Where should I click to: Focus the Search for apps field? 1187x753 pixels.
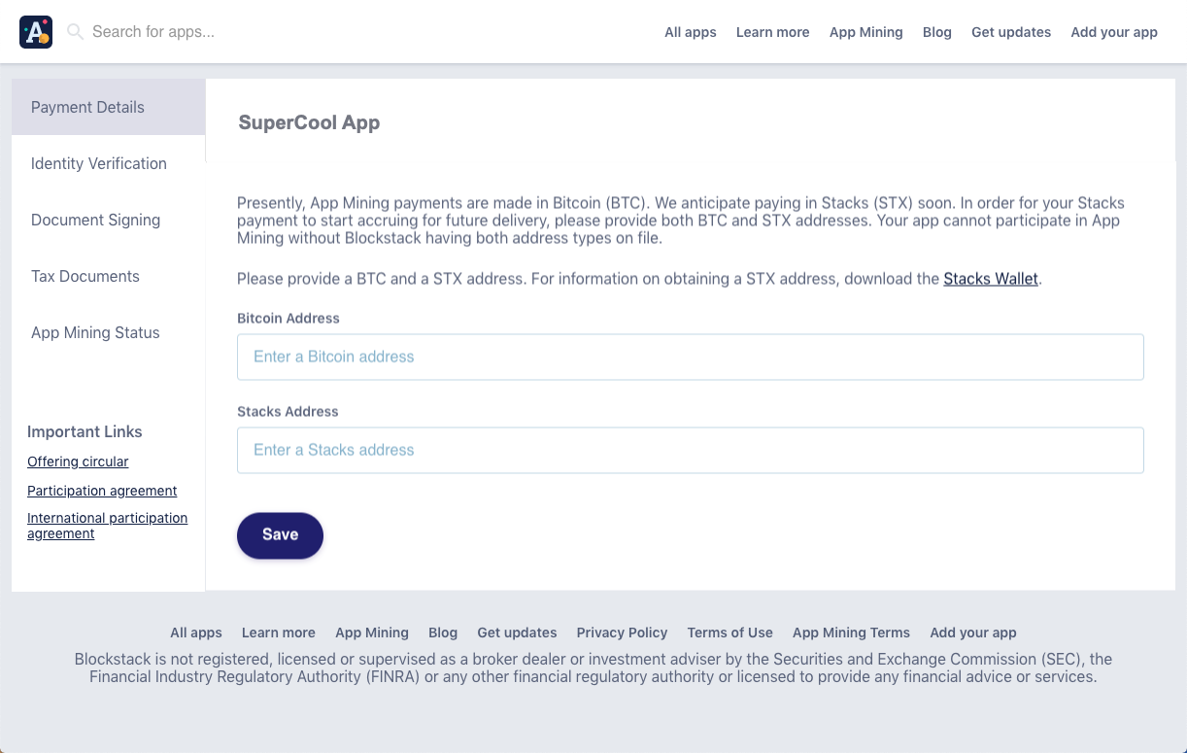click(x=291, y=32)
